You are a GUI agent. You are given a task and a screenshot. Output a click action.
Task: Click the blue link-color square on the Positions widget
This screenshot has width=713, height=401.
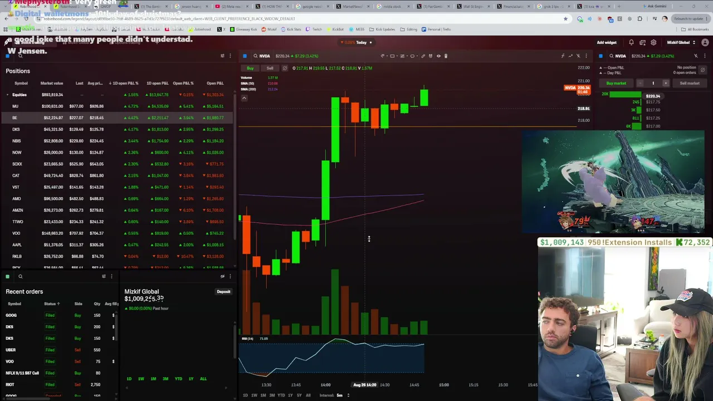pos(8,56)
